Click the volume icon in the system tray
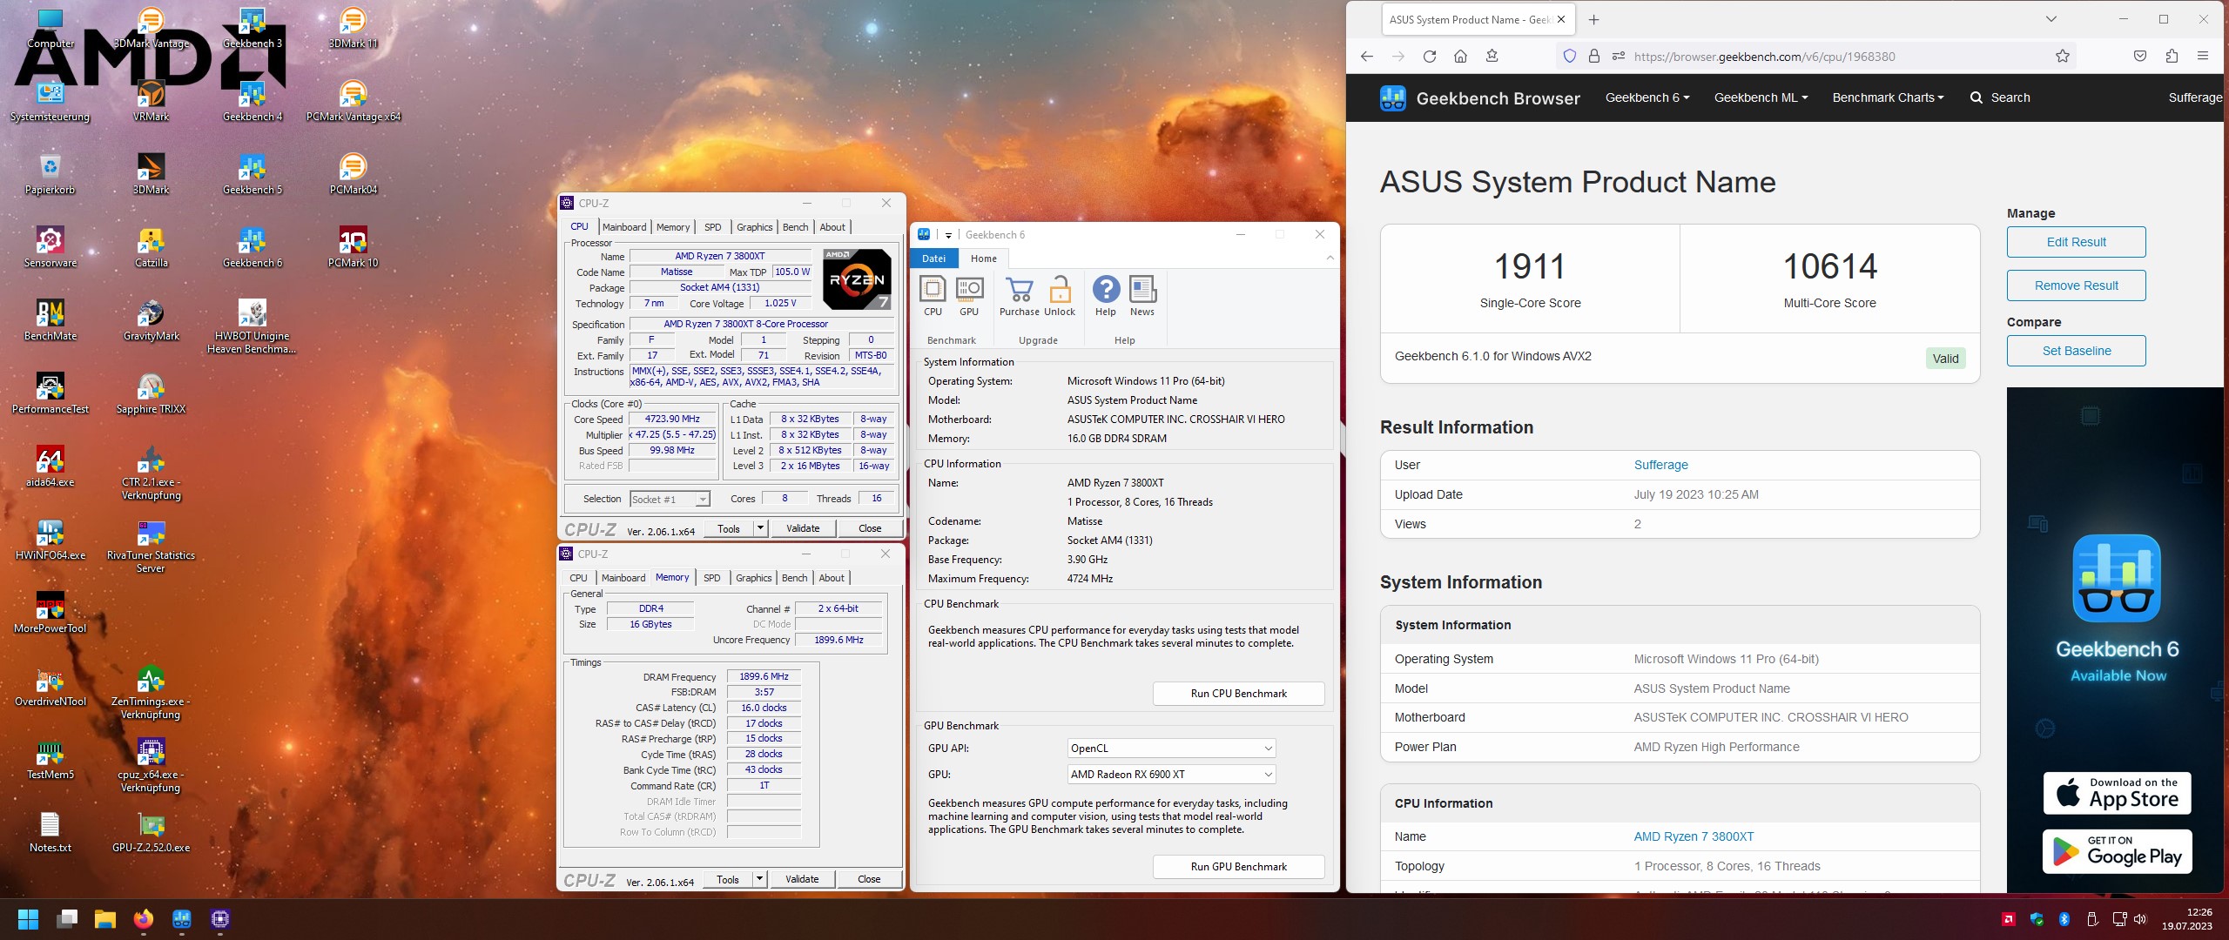The height and width of the screenshot is (940, 2229). 2140,919
